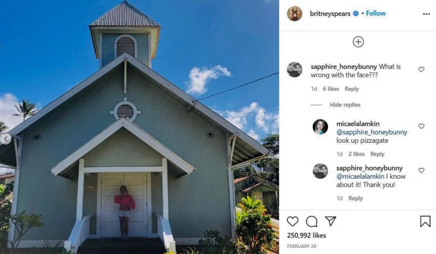
Task: Go to previous photo with the left arrow
Action: (x=5, y=139)
